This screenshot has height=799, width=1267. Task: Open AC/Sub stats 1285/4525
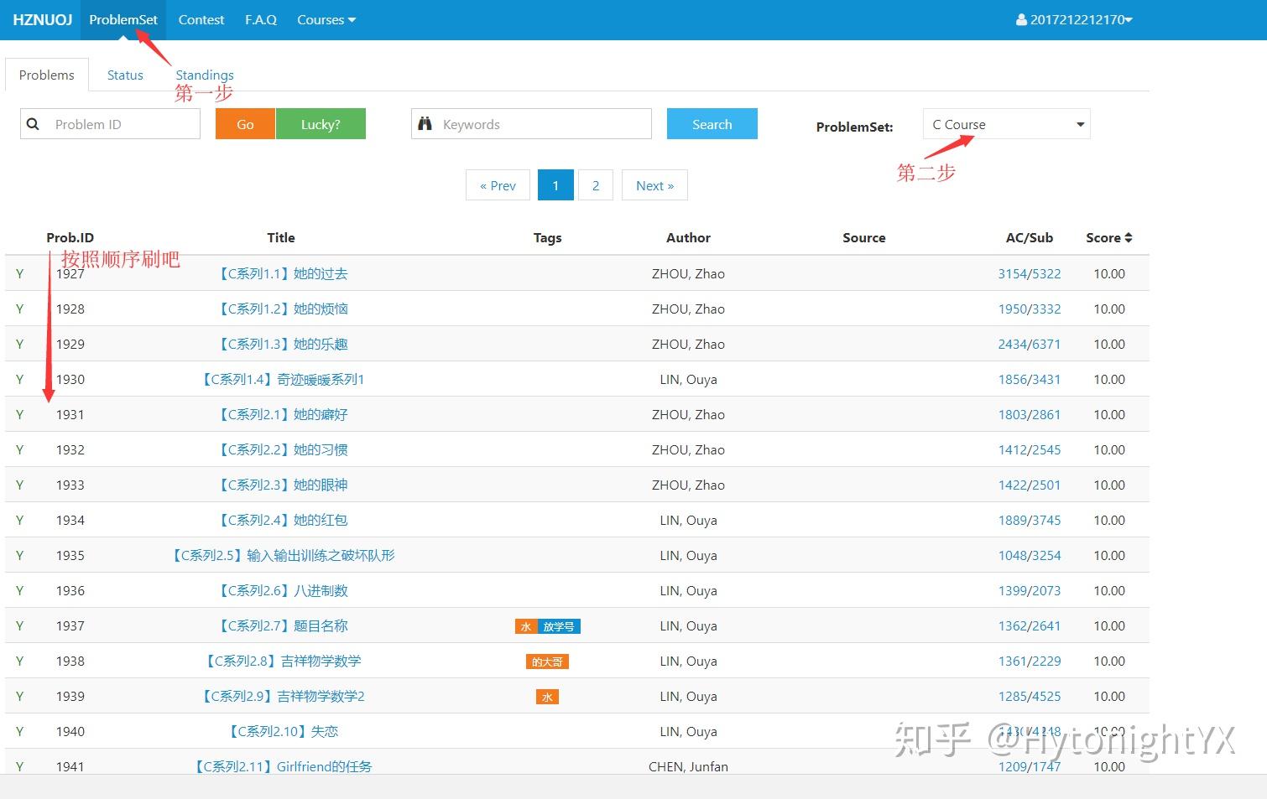[x=1030, y=697]
